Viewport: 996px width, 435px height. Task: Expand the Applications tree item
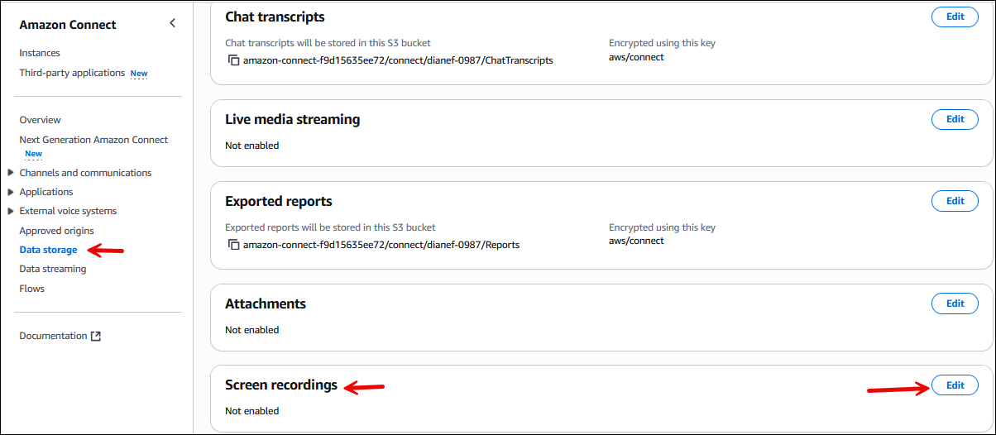click(x=10, y=192)
